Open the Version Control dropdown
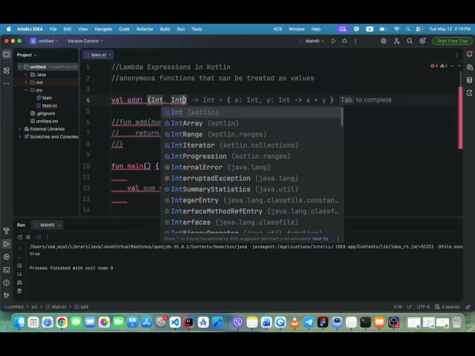Viewport: 475px width, 356px height. (85, 41)
